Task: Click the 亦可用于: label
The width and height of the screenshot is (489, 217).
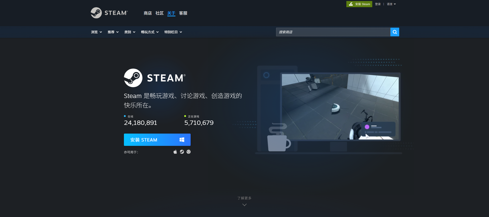Action: [131, 152]
